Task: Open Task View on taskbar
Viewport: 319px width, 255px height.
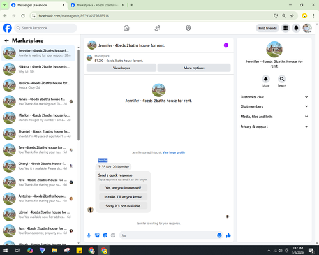Action: 17,251
